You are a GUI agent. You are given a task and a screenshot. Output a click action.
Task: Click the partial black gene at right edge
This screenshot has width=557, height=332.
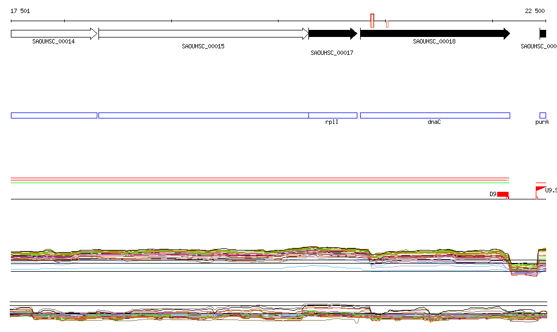pyautogui.click(x=543, y=34)
